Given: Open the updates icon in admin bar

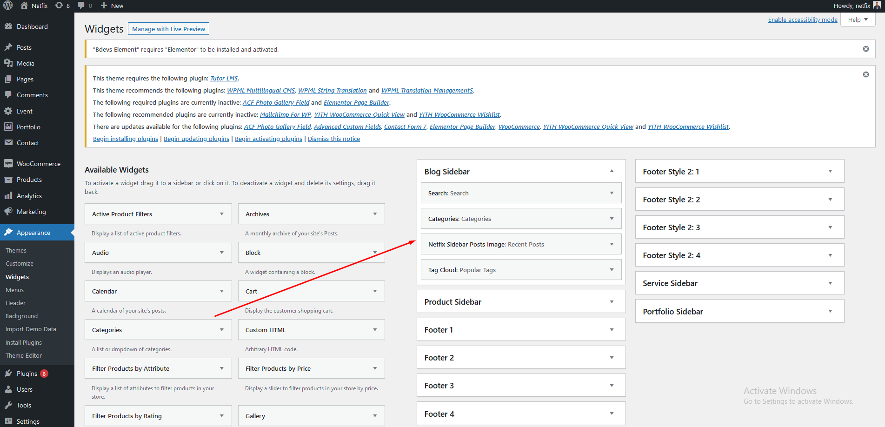Looking at the screenshot, I should (x=59, y=6).
